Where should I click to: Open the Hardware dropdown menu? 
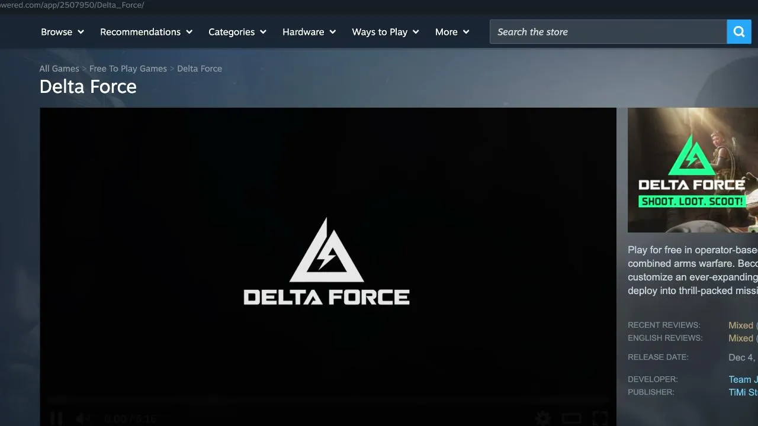click(309, 32)
